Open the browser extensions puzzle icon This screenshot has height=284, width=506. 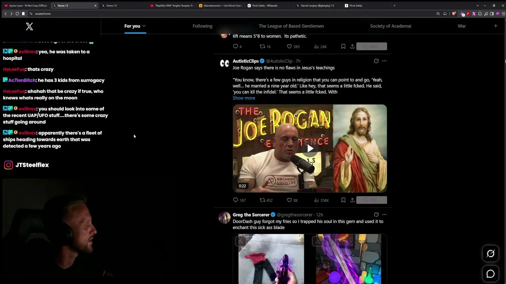tap(480, 14)
